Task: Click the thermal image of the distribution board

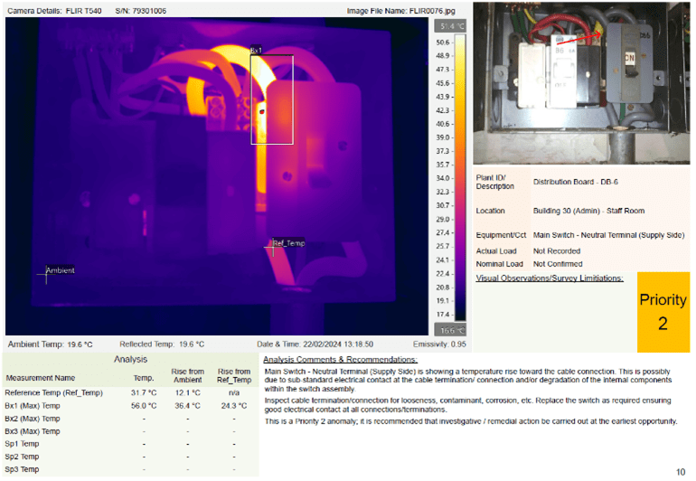Action: point(217,176)
